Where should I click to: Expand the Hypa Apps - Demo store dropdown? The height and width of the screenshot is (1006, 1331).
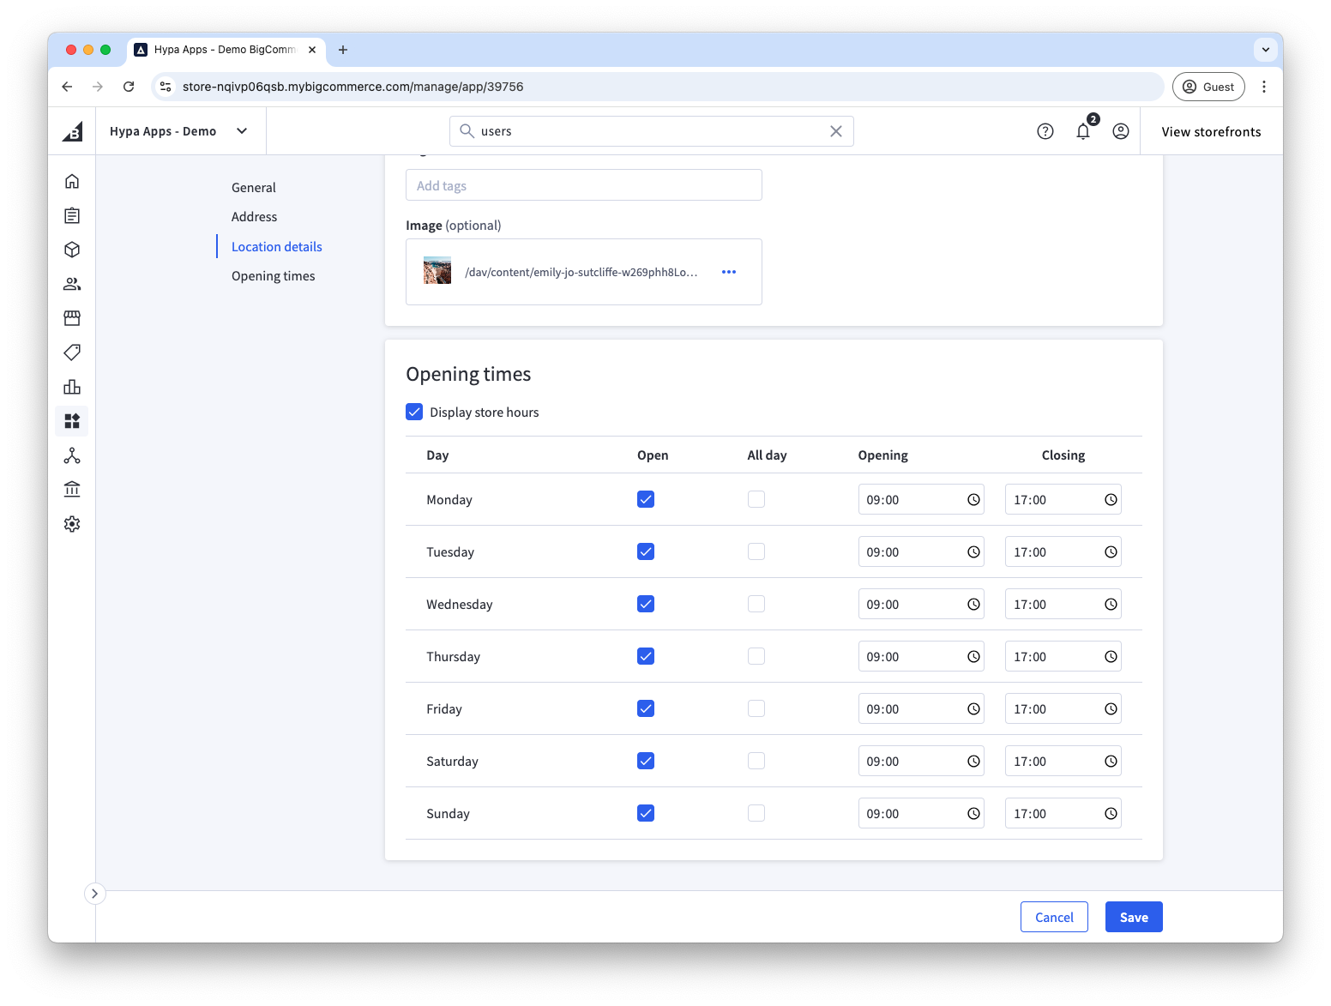179,131
